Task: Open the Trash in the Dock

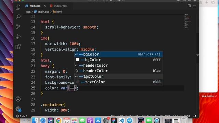Action: 184,120
